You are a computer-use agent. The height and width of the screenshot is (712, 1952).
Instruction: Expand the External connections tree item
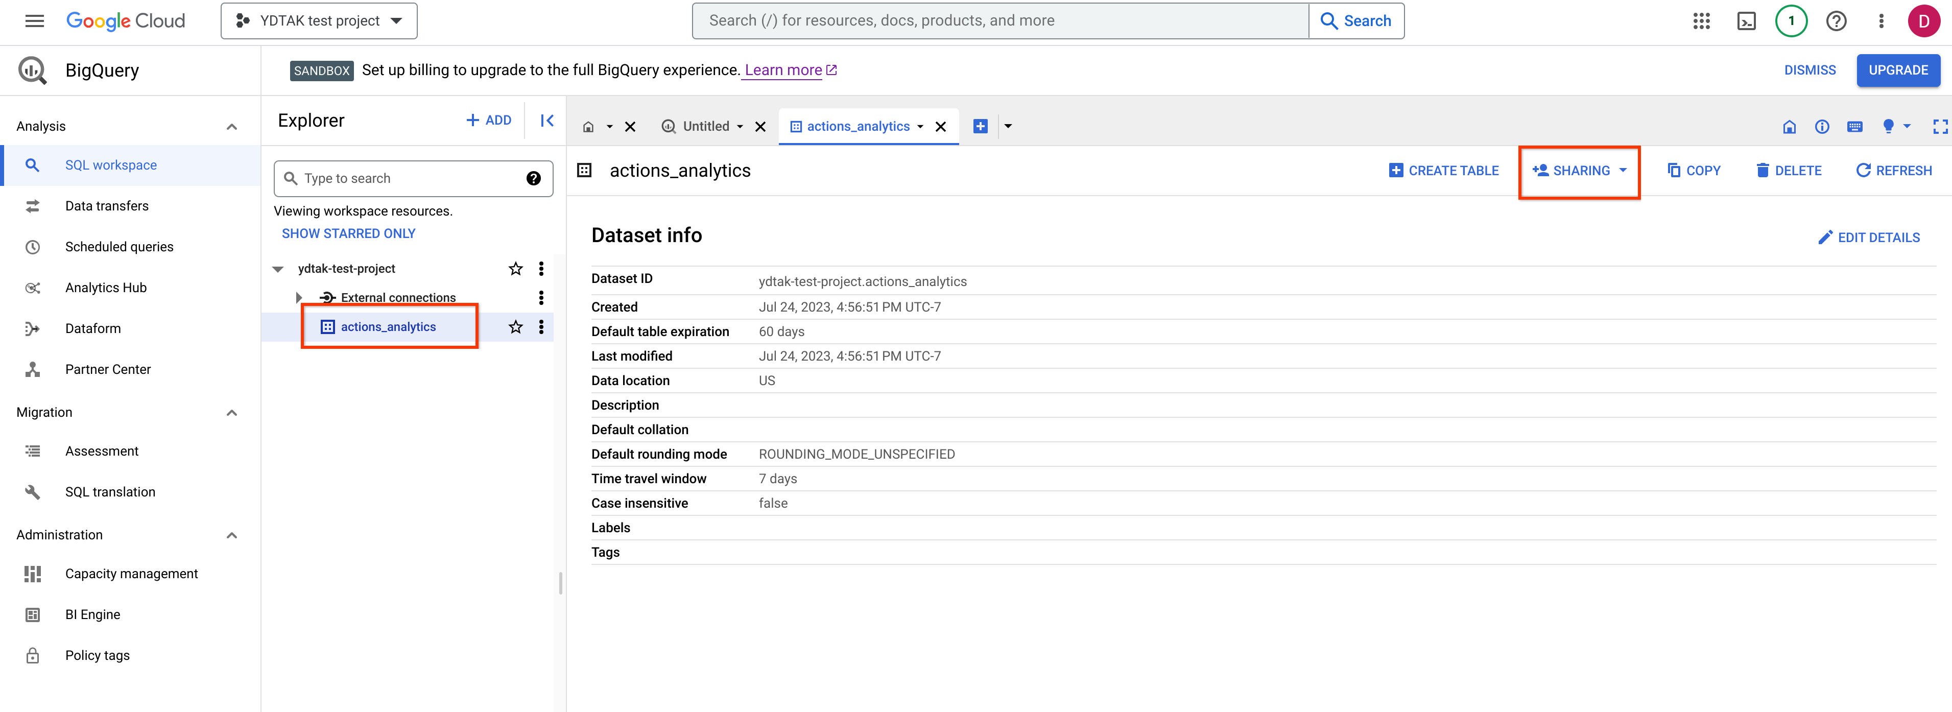[x=298, y=296]
